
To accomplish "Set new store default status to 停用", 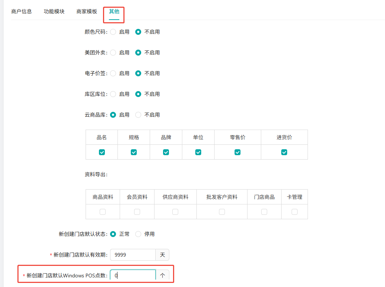I will coord(139,234).
